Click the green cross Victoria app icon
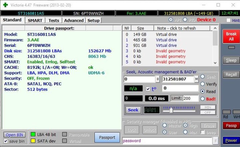This screenshot has width=240, height=147. tap(5, 5)
